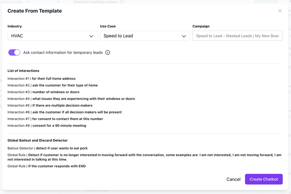Close the Create From Template dialog
This screenshot has height=194, width=291.
point(280,11)
